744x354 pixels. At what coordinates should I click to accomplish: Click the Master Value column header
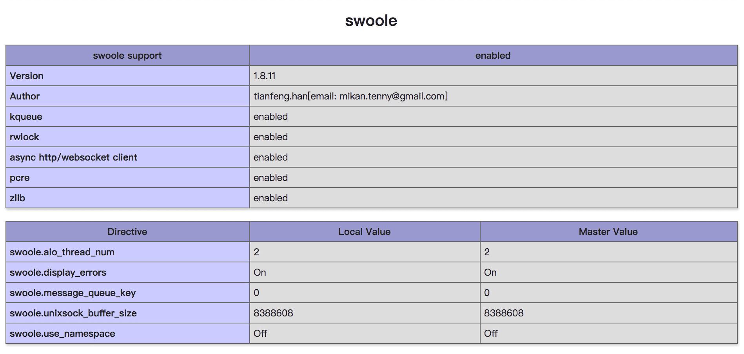tap(608, 232)
